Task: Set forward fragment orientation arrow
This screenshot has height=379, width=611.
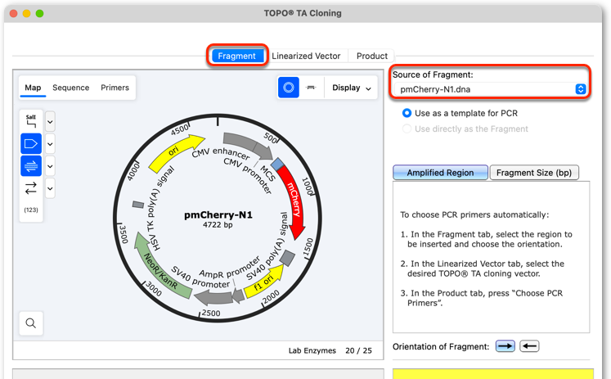Action: pyautogui.click(x=505, y=346)
